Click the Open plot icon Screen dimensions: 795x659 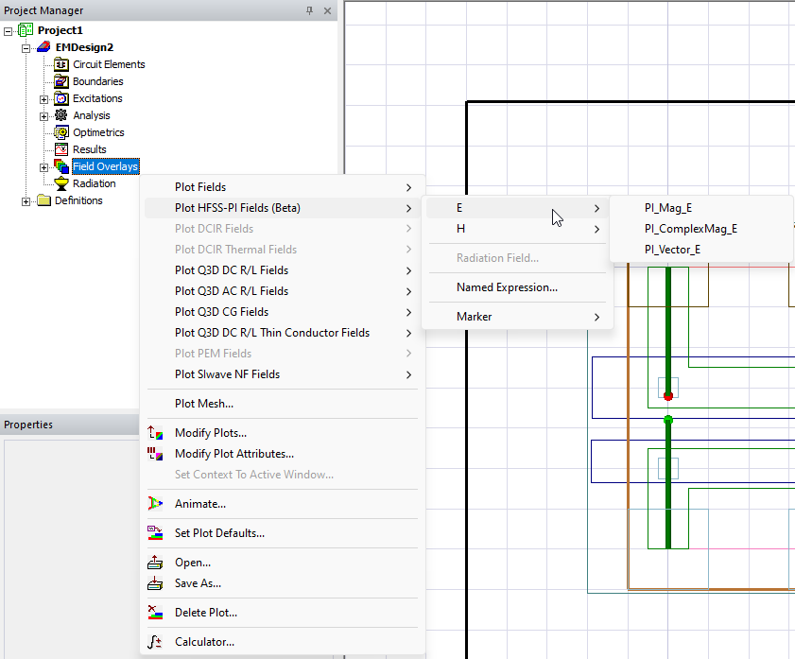tap(155, 563)
